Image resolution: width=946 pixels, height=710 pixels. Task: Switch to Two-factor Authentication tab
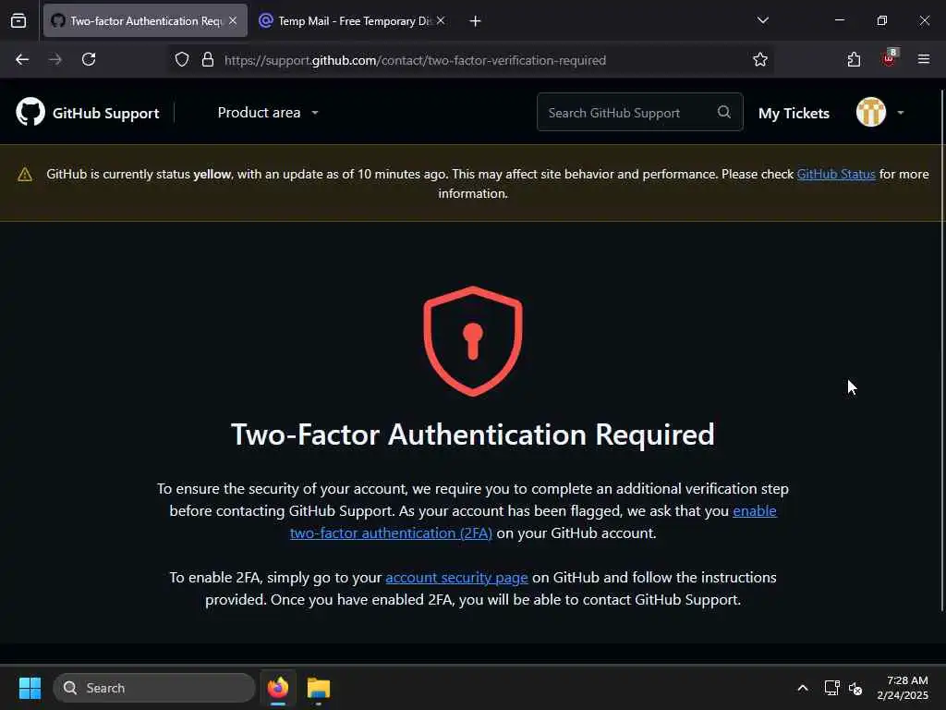coord(145,20)
